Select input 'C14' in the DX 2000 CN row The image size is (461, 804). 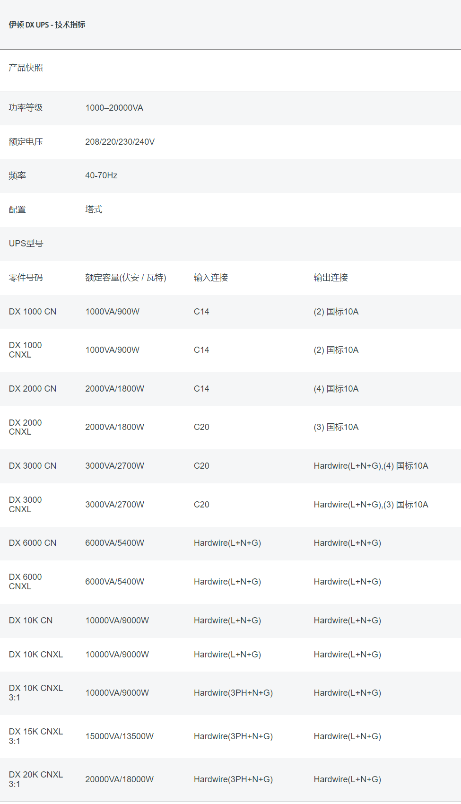pyautogui.click(x=201, y=389)
